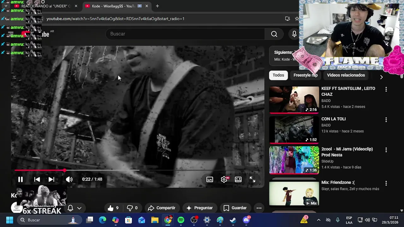Click the Buscar search field on YouTube
The width and height of the screenshot is (404, 227).
point(185,34)
